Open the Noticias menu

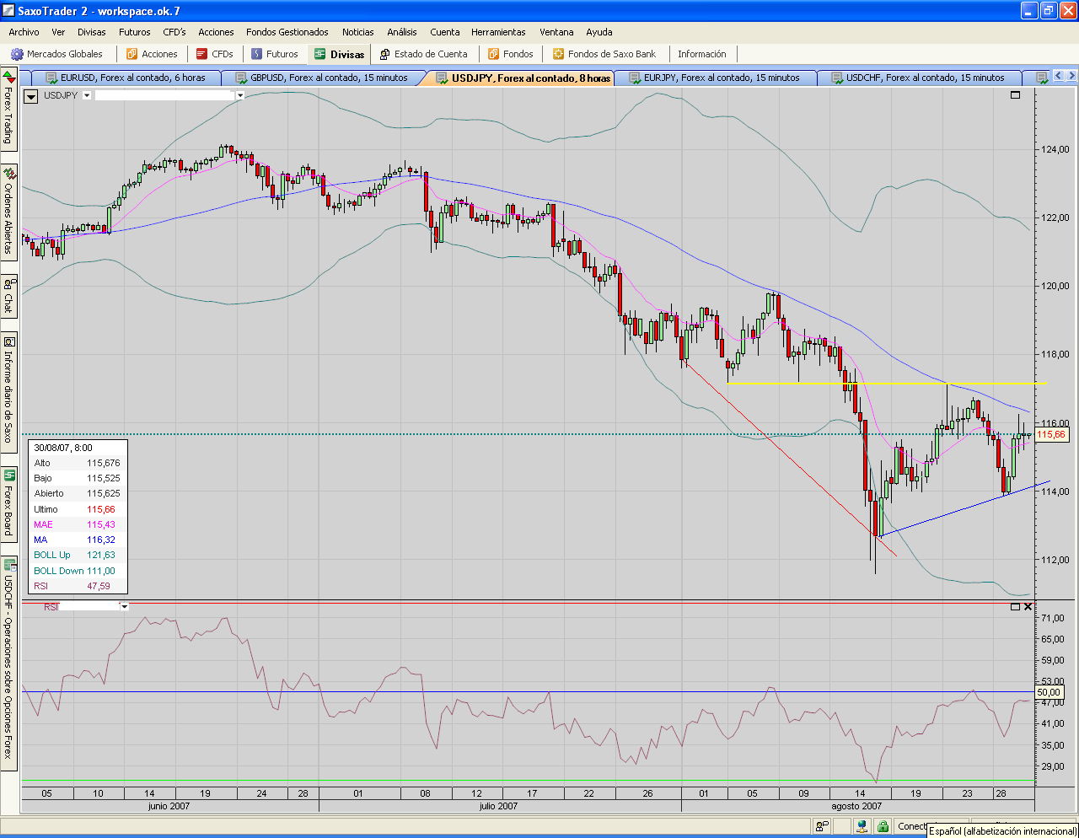(x=358, y=32)
